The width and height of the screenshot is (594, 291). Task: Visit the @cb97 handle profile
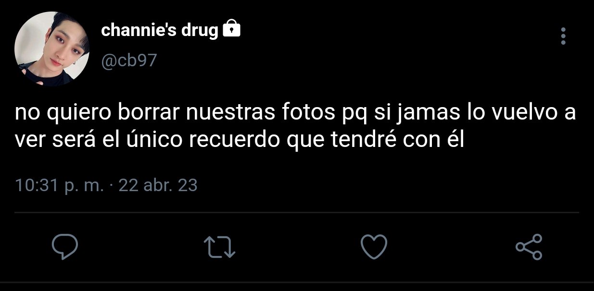tap(128, 61)
